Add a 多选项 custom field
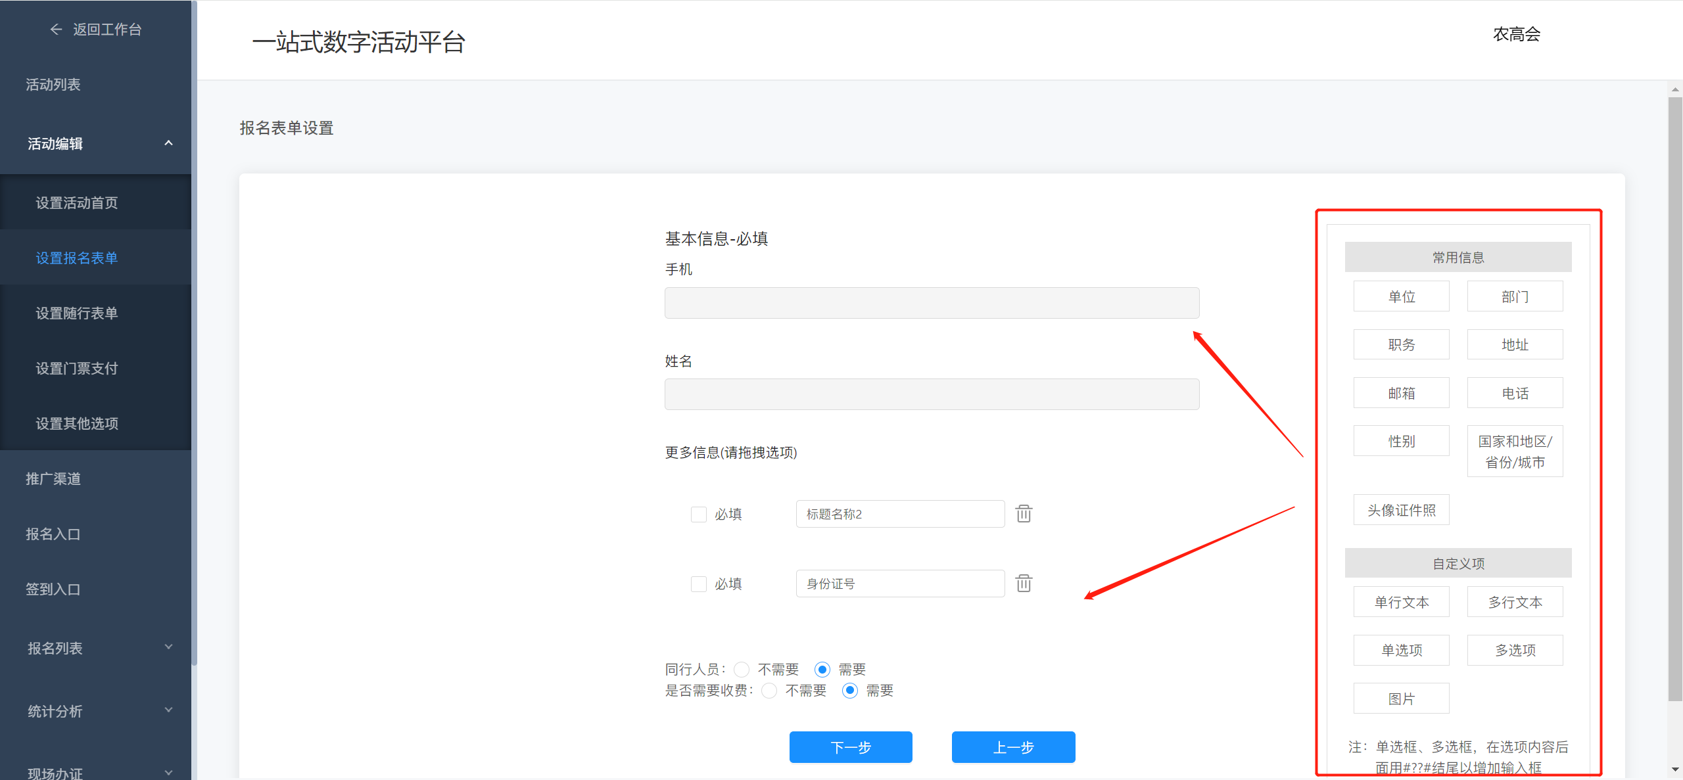 (x=1515, y=650)
